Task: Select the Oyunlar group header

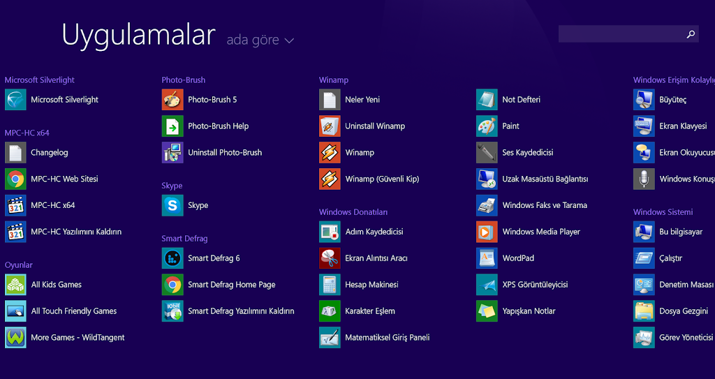Action: (19, 265)
